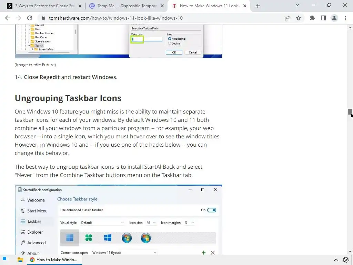Choose the green clover start icon
The image size is (353, 265).
(x=89, y=238)
